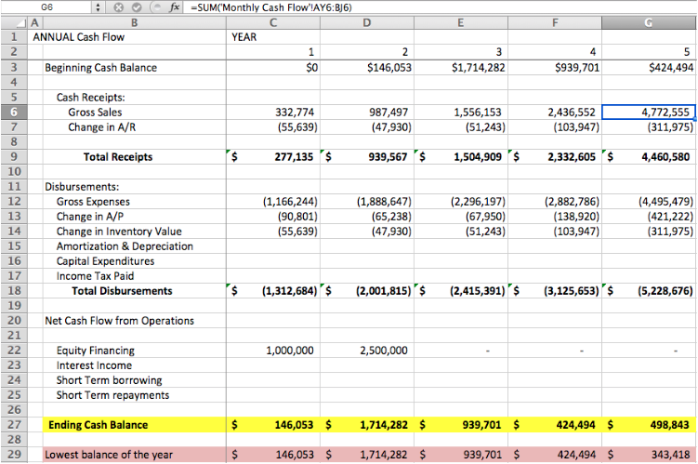
Task: Select all cells via the corner triangle
Action: pos(14,22)
